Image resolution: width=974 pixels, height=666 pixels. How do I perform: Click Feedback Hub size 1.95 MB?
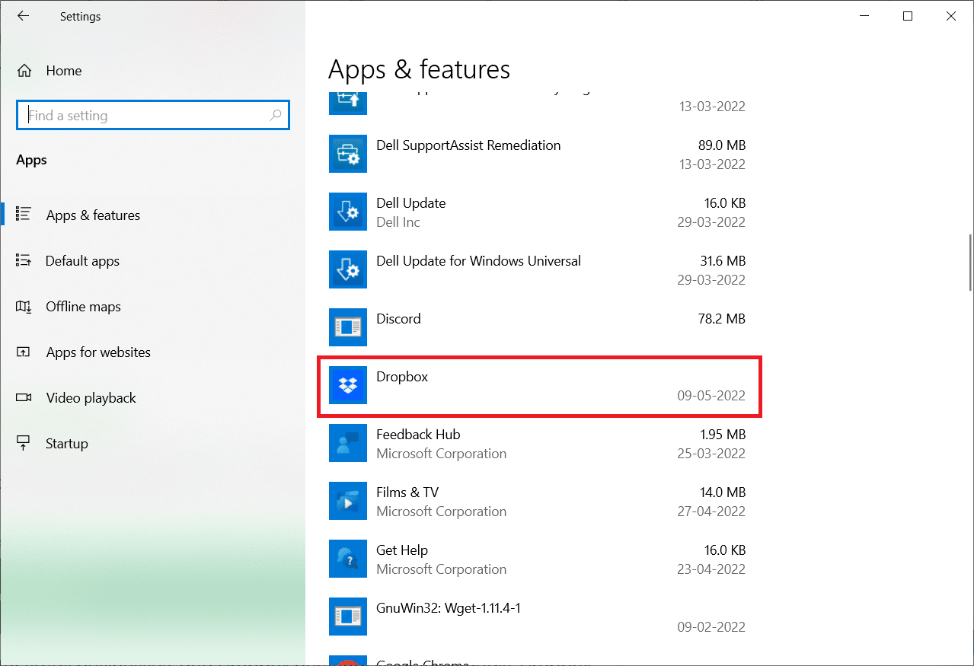tap(722, 435)
